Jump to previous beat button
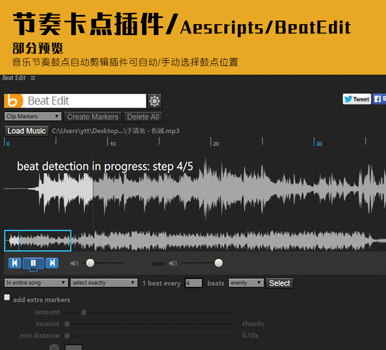The height and width of the screenshot is (350, 386). pos(15,263)
